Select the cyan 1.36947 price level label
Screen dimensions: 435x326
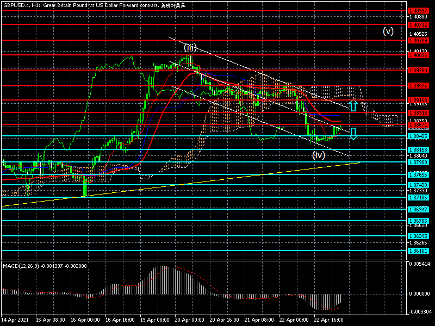click(x=418, y=209)
